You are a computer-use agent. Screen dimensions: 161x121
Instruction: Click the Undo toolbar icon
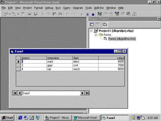click(68, 14)
